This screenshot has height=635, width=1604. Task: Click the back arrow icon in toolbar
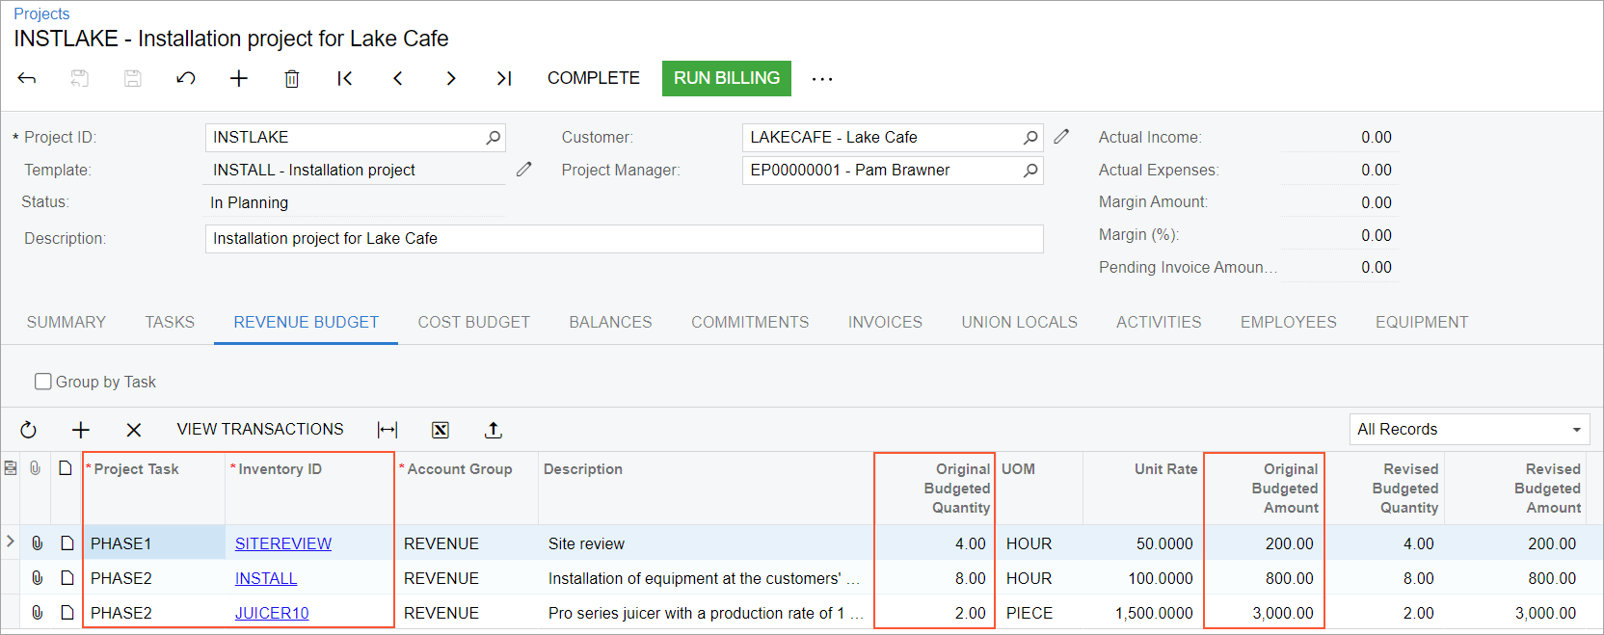[x=27, y=78]
